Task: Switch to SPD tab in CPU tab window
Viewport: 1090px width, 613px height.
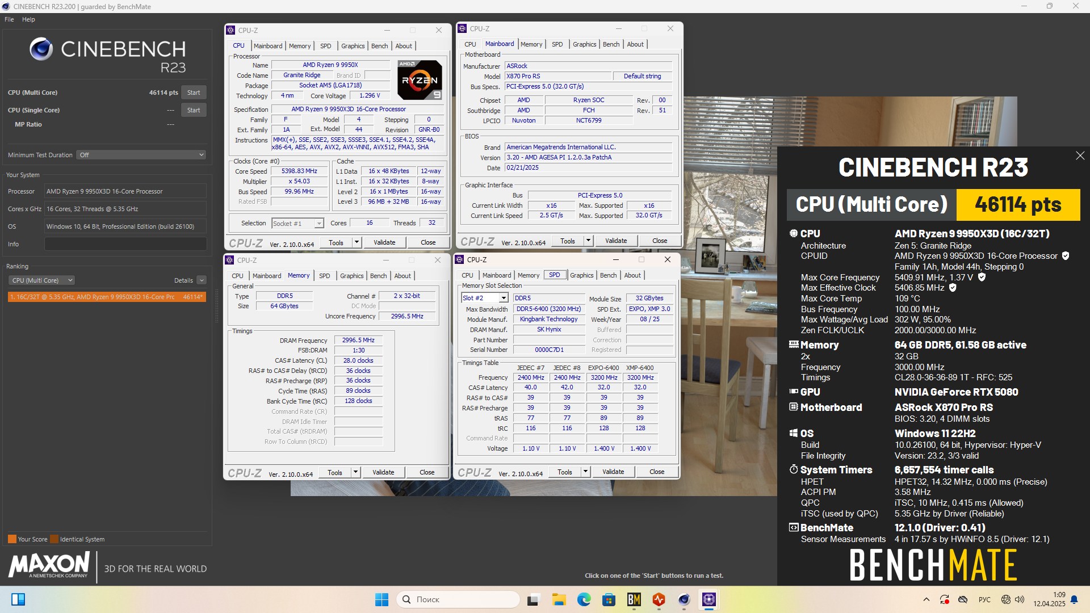Action: click(325, 46)
